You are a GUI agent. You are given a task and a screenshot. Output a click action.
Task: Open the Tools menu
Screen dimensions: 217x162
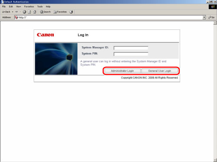(x=40, y=6)
